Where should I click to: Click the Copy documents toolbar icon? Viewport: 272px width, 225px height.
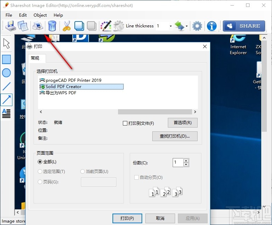[x=23, y=26]
